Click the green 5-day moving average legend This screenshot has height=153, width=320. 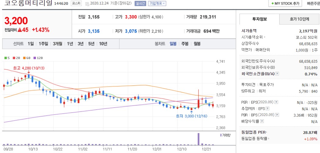(x=7, y=58)
